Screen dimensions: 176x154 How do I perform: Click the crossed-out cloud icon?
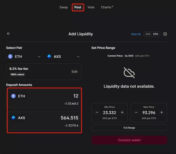(129, 73)
